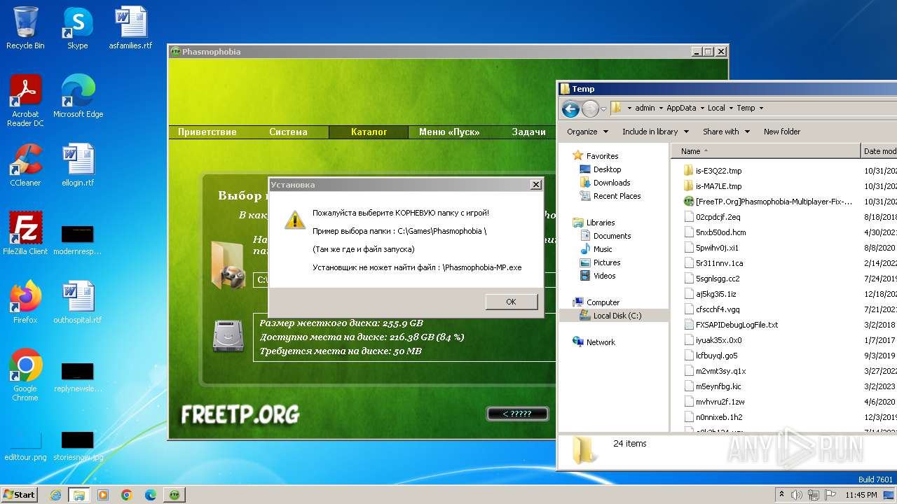Open Skype desktop shortcut
The image size is (897, 504).
pyautogui.click(x=78, y=28)
